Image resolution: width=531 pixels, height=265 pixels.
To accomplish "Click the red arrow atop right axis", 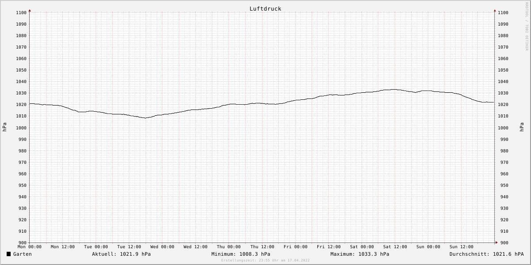I will [x=495, y=10].
